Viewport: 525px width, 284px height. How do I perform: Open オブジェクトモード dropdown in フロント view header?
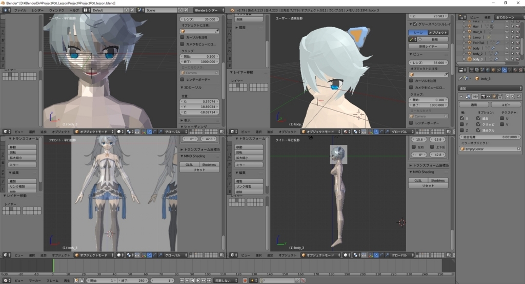click(94, 255)
